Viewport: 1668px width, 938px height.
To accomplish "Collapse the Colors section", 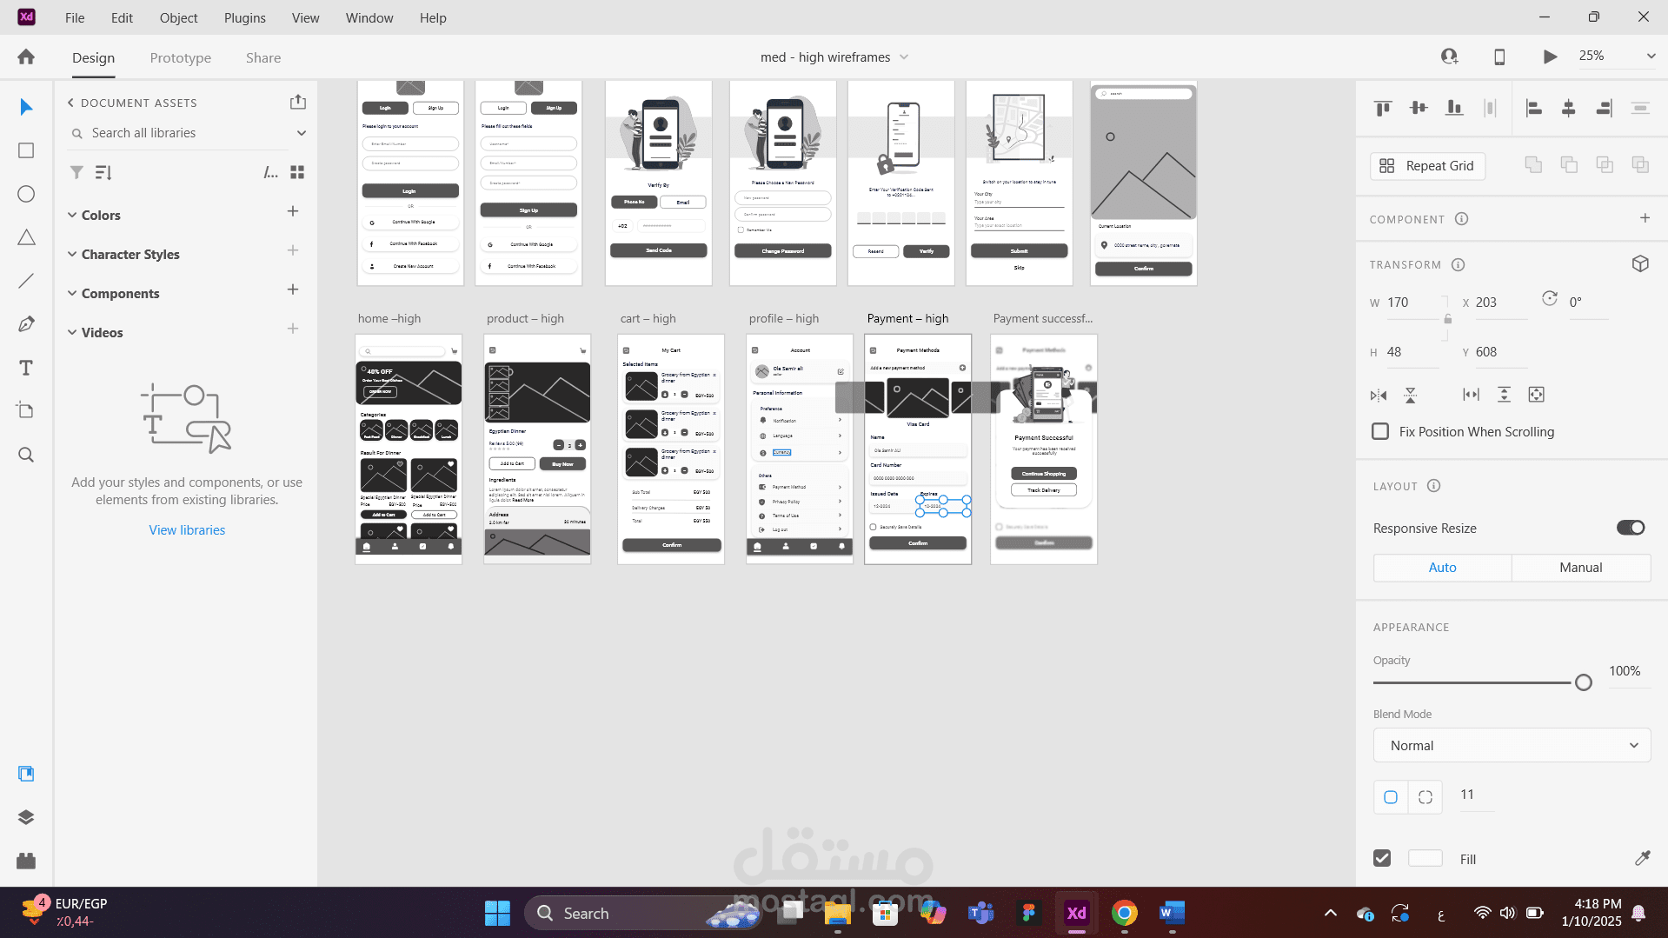I will coord(72,215).
